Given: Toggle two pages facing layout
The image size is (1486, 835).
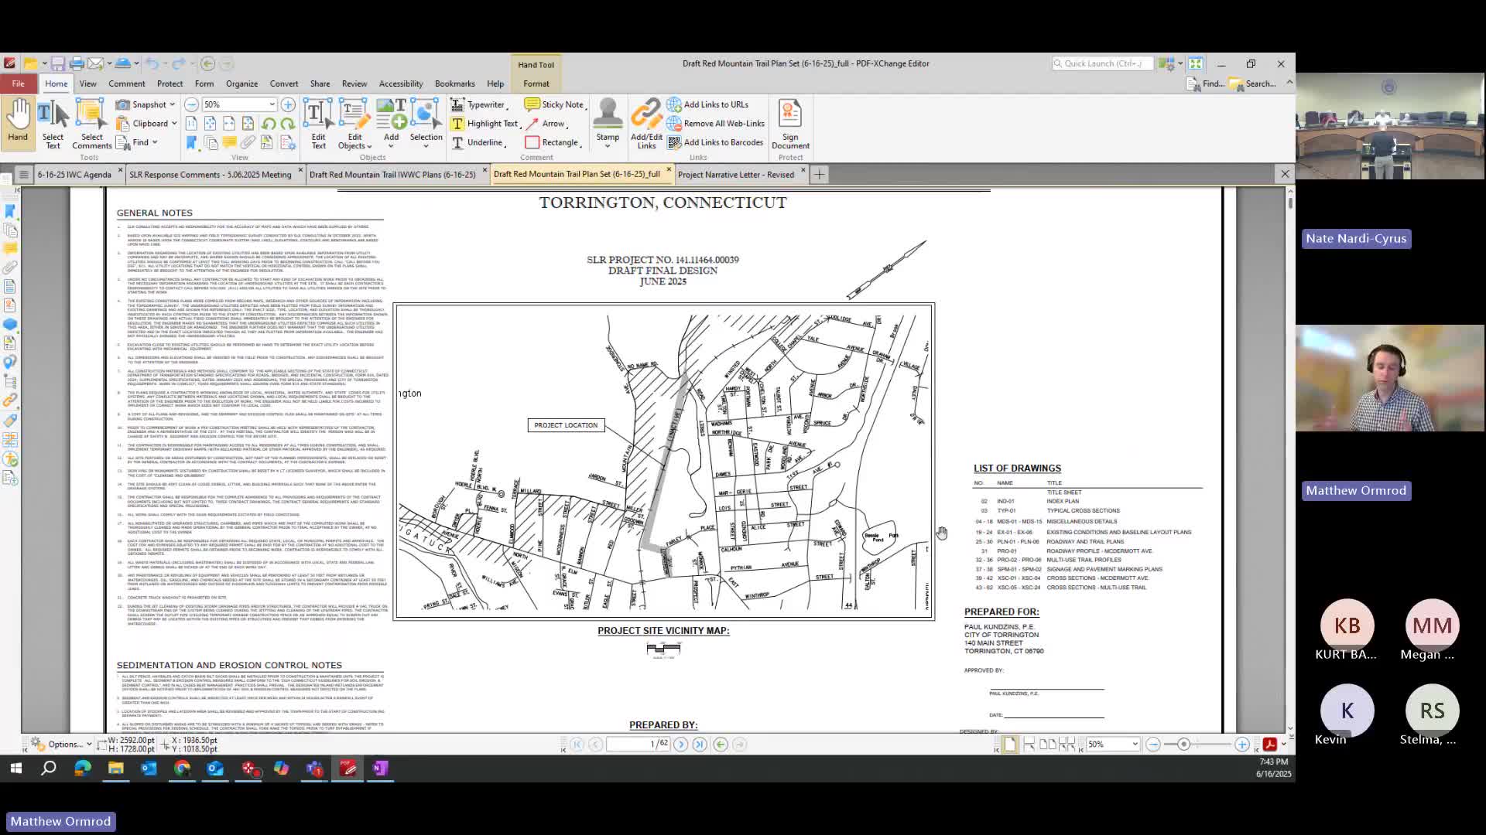Looking at the screenshot, I should [x=1047, y=745].
